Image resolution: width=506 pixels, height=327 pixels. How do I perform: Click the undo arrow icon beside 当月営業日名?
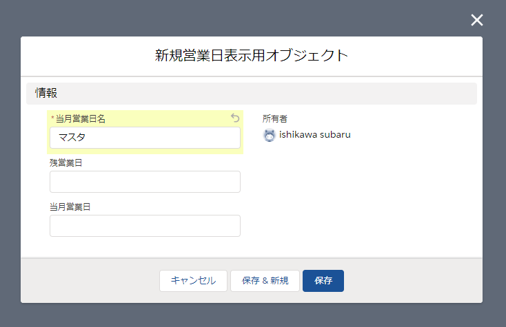[x=235, y=118]
